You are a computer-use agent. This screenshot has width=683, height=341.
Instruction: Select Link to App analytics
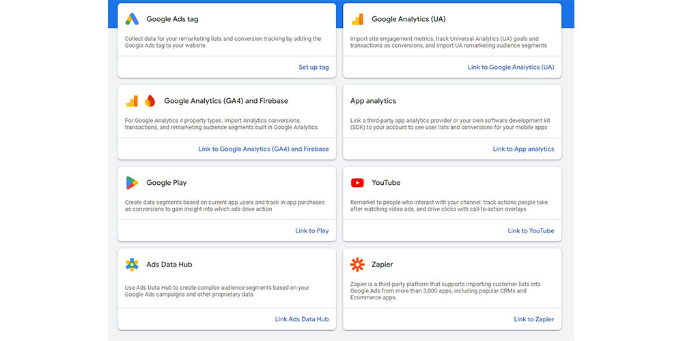(x=524, y=149)
